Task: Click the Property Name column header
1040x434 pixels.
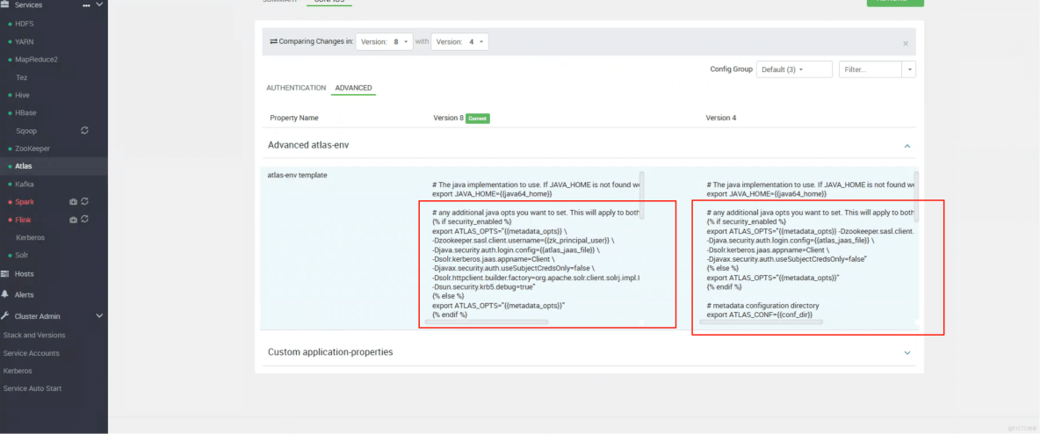Action: click(294, 118)
